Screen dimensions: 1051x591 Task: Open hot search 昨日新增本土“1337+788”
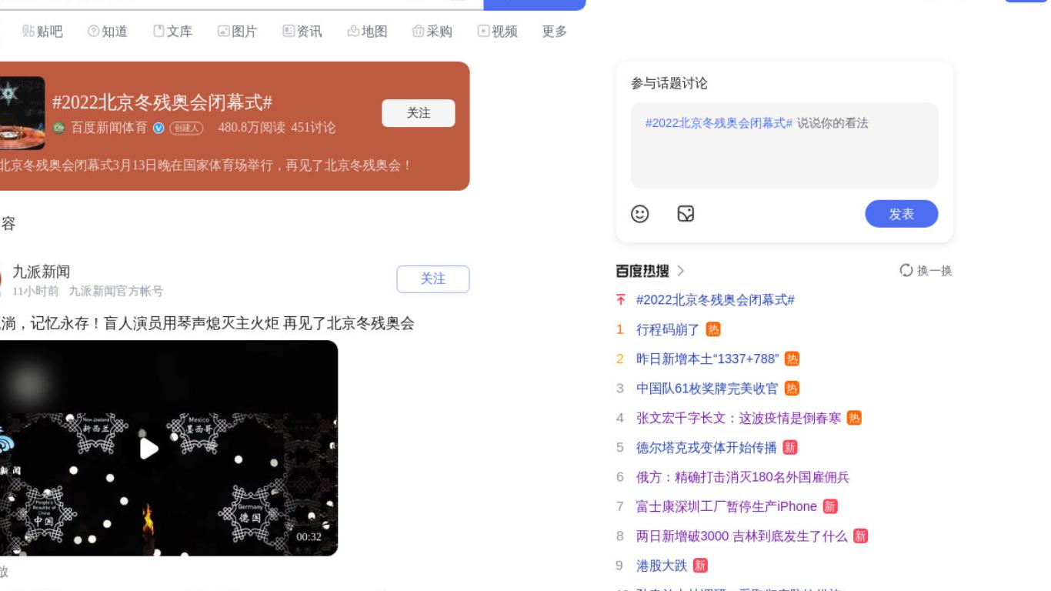coord(708,359)
